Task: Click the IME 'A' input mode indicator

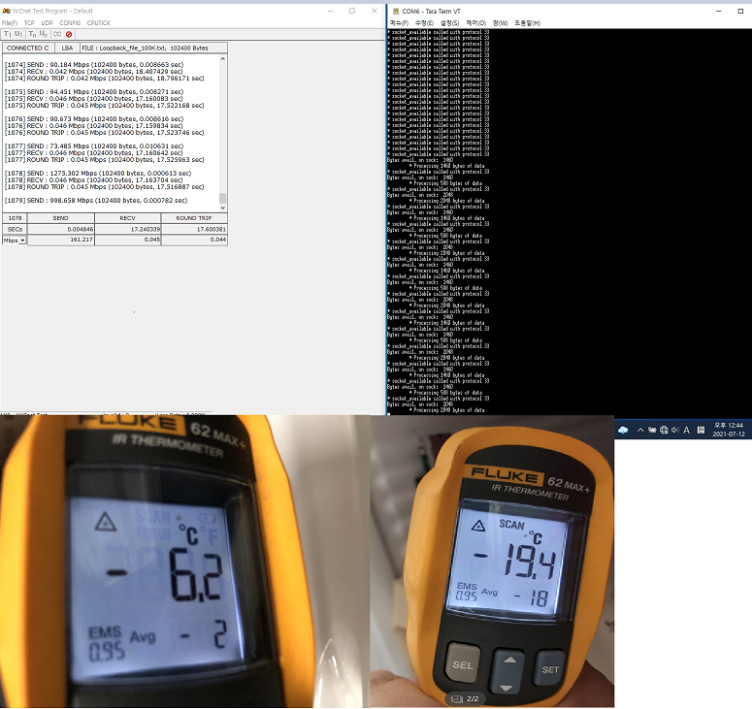Action: coord(686,430)
